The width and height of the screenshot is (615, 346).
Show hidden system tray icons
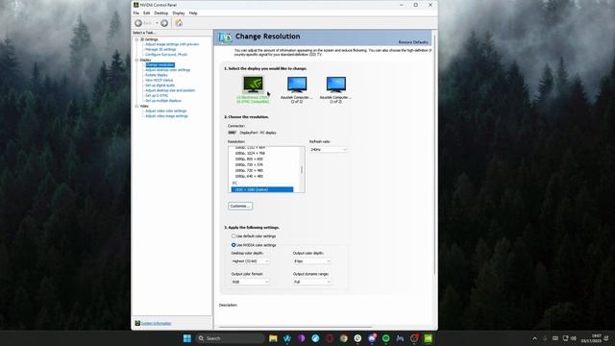click(534, 338)
